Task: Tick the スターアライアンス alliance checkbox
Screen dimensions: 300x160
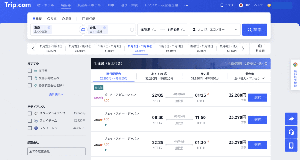Action: point(30,113)
